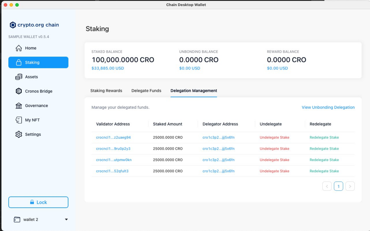Expand the wallet 2 dropdown arrow
This screenshot has width=370, height=231.
pyautogui.click(x=66, y=219)
